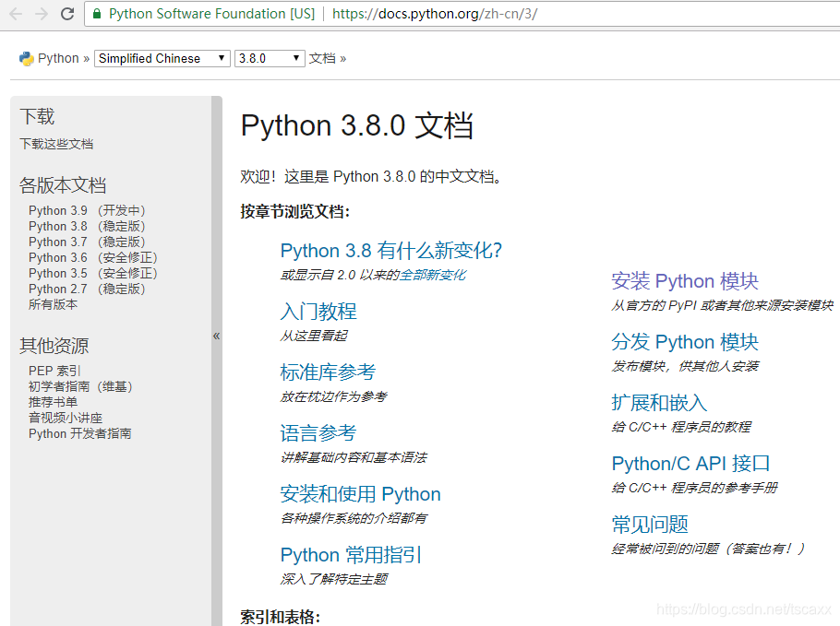Open Python 3.8 有什么新变化? link
Screen dimensions: 840x626
[x=391, y=251]
